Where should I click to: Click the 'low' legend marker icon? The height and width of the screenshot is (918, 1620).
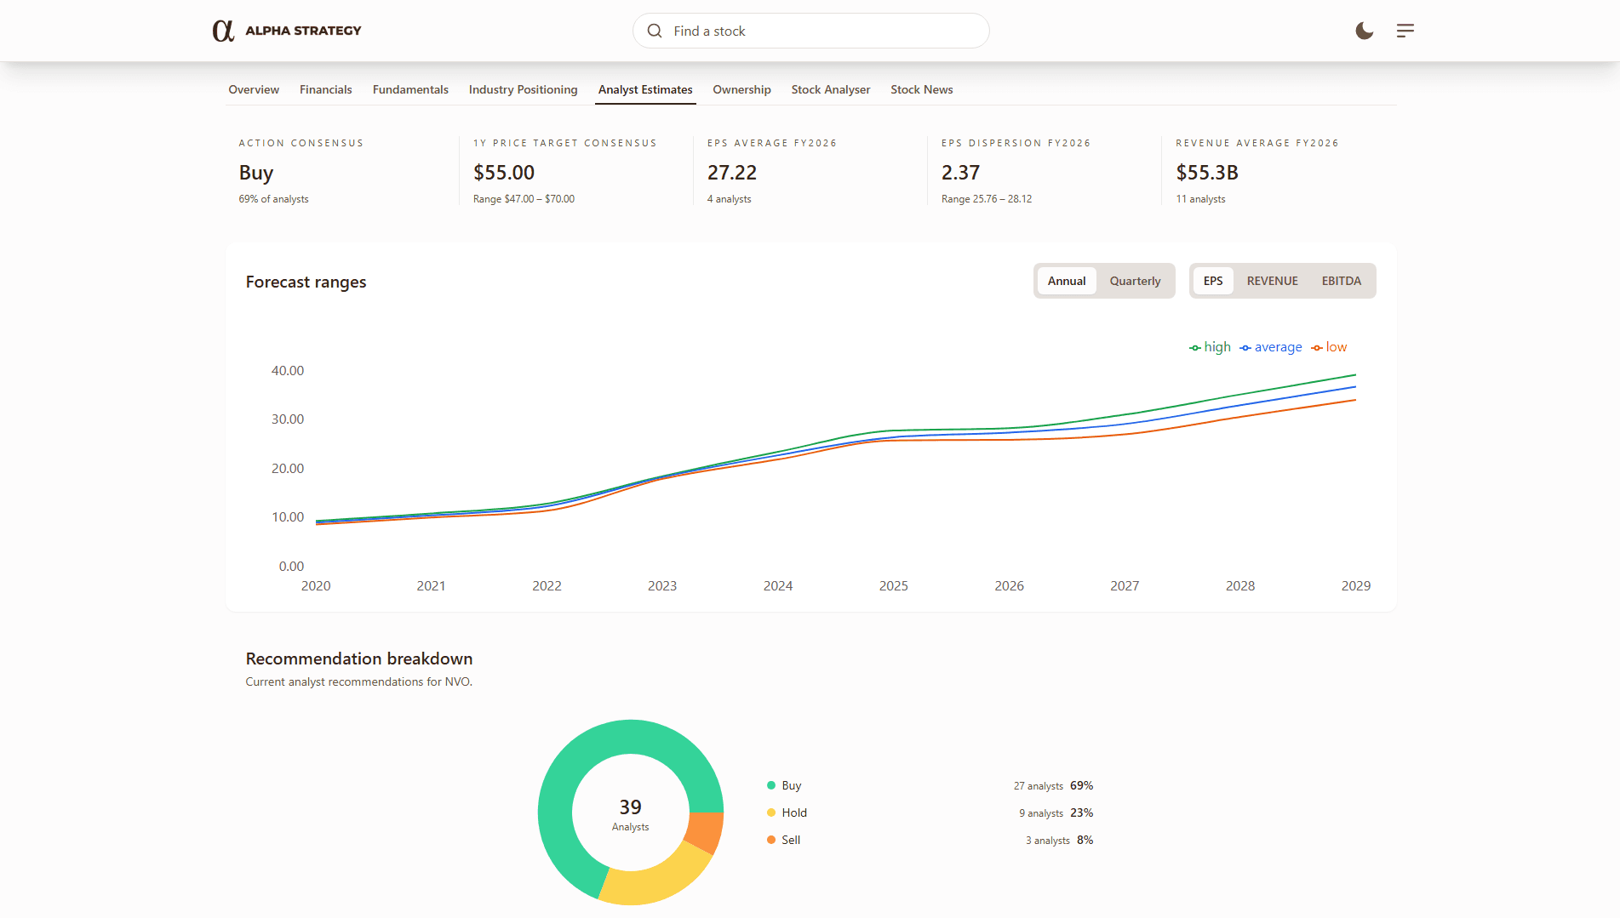[1316, 347]
